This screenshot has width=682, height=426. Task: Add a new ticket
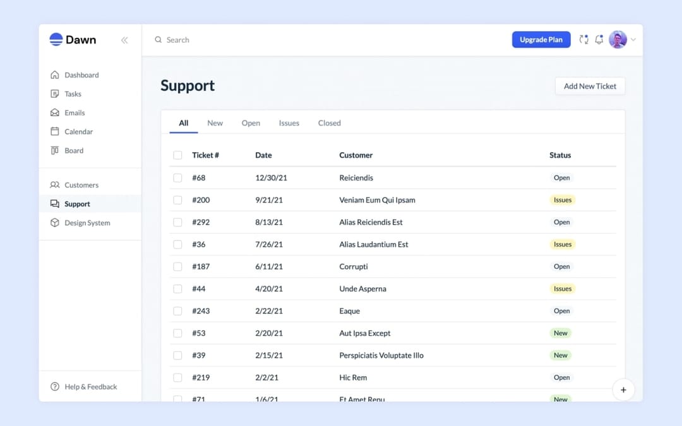click(590, 86)
